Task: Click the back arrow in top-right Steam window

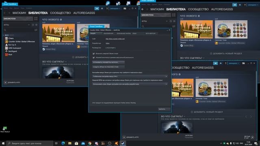Action: 143,9
